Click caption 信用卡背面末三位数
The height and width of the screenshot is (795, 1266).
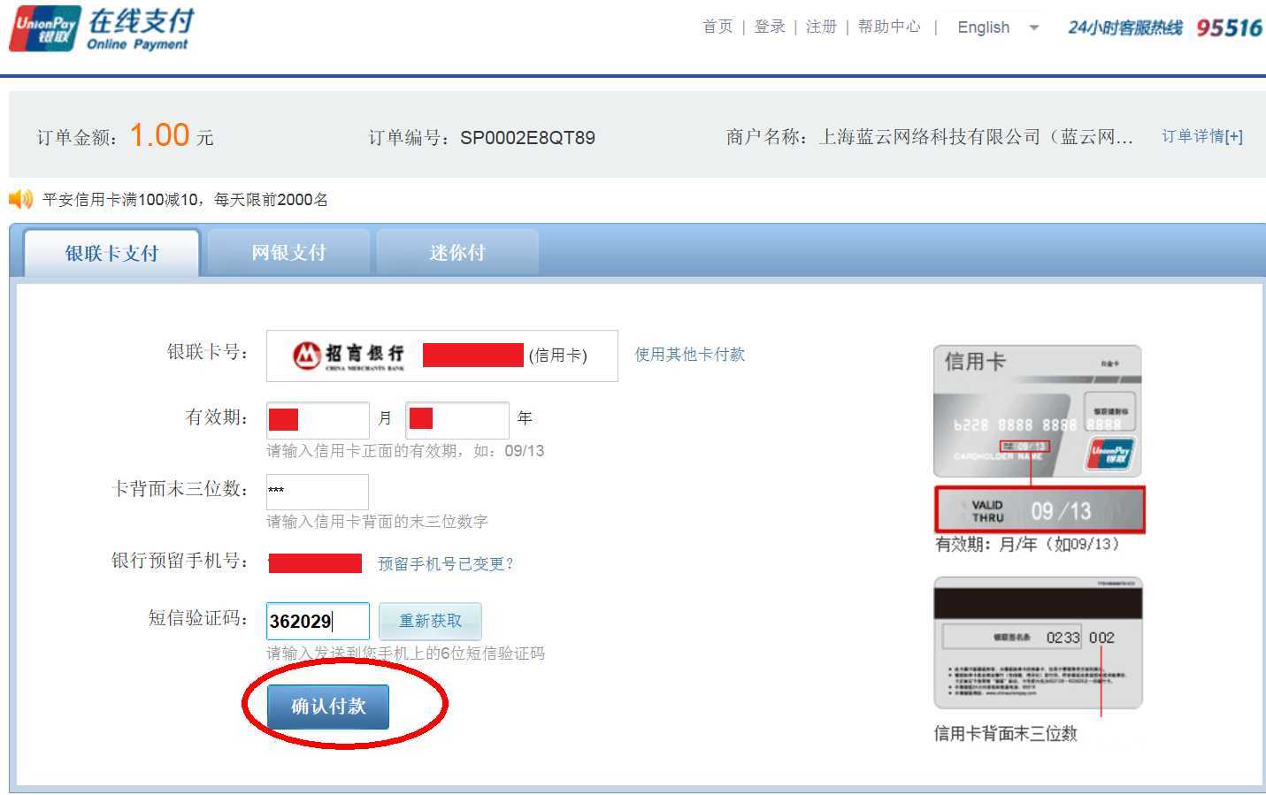1006,733
